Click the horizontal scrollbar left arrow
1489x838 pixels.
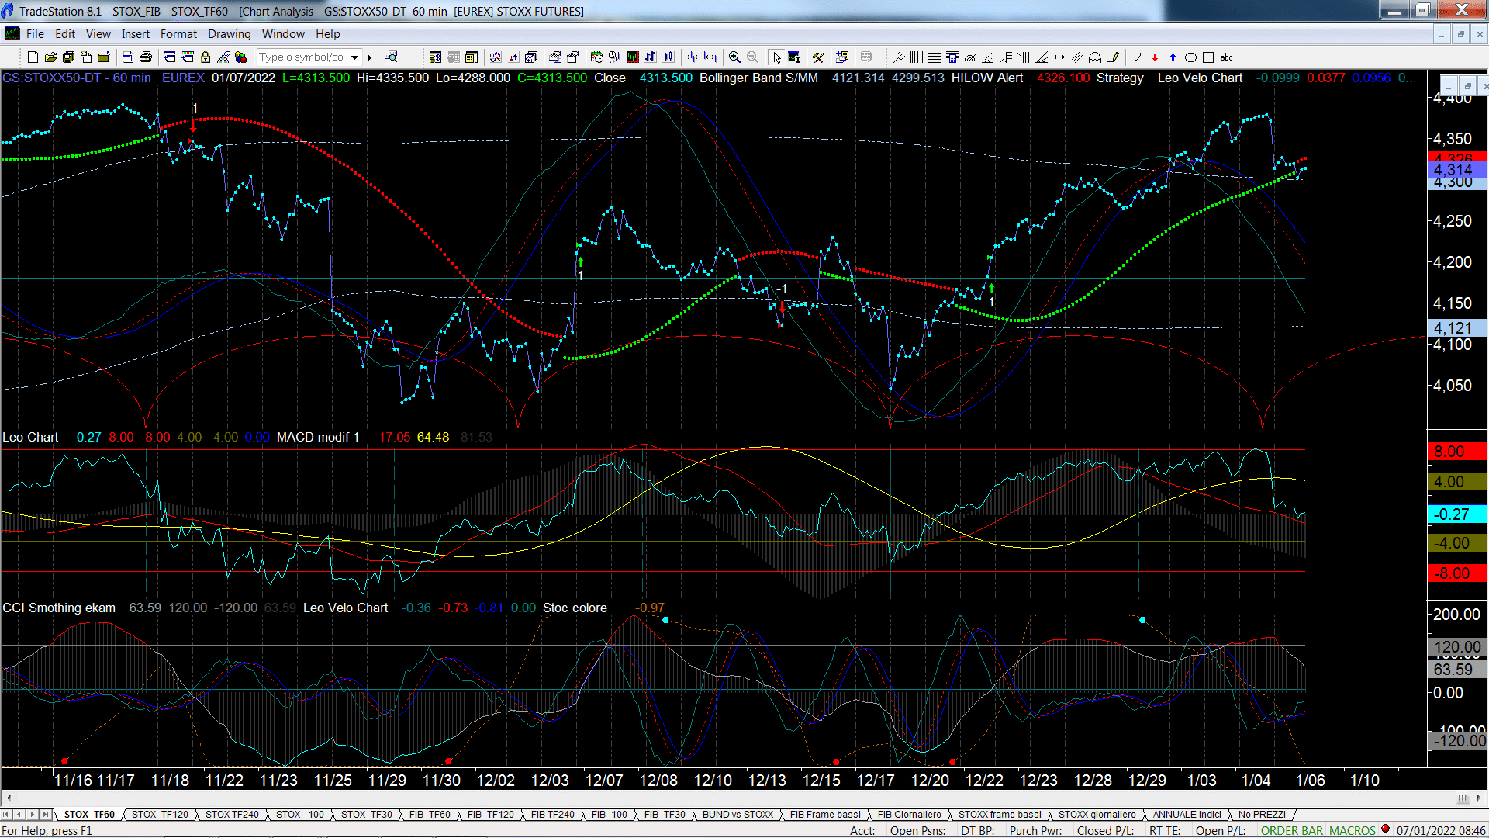(9, 798)
